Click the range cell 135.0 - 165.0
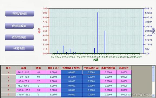The height and width of the screenshot is (98, 156). (24, 94)
